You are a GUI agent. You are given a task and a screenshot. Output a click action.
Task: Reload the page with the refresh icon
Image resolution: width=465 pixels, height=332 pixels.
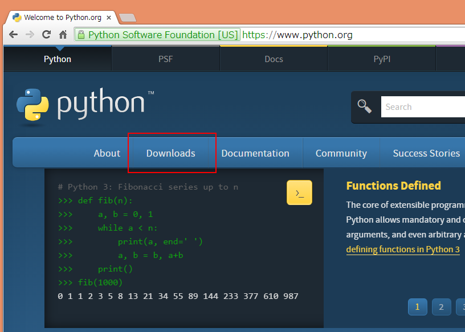(x=46, y=35)
